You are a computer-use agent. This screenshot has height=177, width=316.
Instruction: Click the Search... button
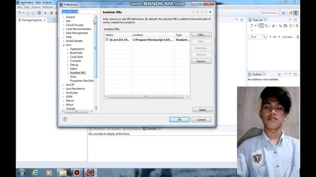click(201, 61)
